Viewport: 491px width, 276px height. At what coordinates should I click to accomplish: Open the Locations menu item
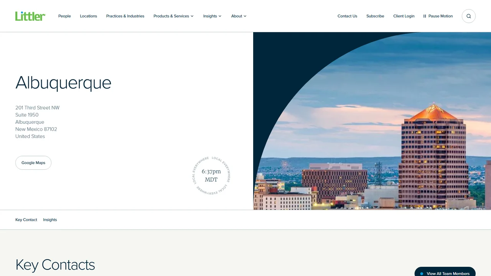tap(89, 16)
